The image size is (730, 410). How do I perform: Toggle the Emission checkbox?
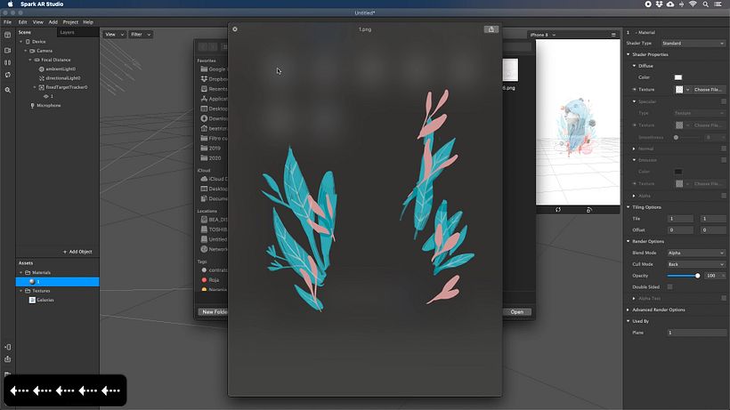pos(724,160)
